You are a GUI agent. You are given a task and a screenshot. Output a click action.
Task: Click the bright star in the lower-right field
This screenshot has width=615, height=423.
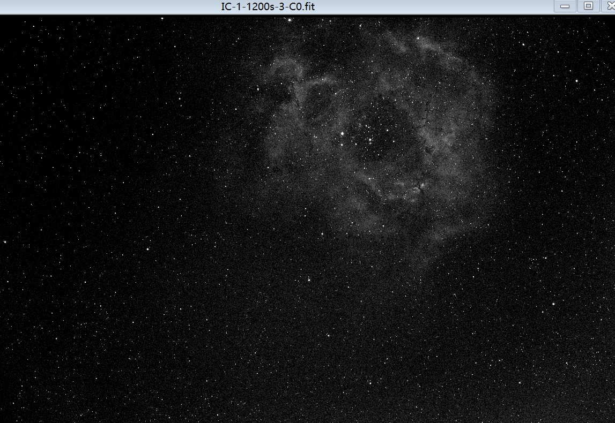coord(553,304)
